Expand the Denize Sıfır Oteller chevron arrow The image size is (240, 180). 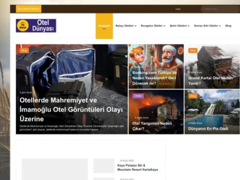[x=220, y=26]
